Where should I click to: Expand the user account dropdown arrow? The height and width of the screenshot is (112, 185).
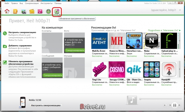[180, 10]
